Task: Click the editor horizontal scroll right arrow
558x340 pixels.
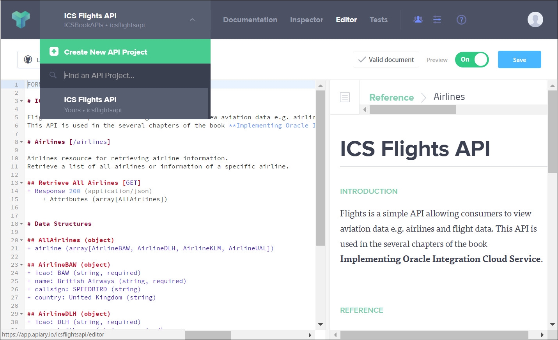Action: (x=310, y=335)
